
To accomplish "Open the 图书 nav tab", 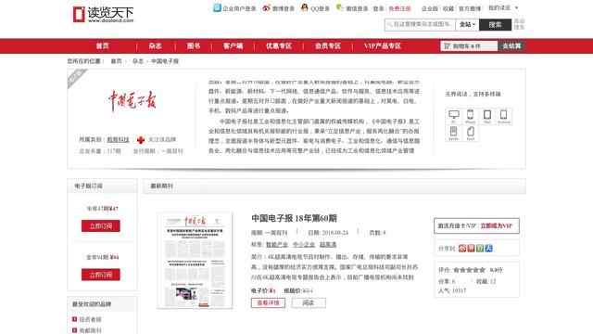I will point(194,45).
